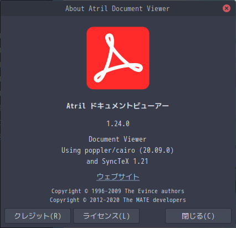Select the version number 1.24.0 text
Screen dimensions: 236x228
pos(118,123)
